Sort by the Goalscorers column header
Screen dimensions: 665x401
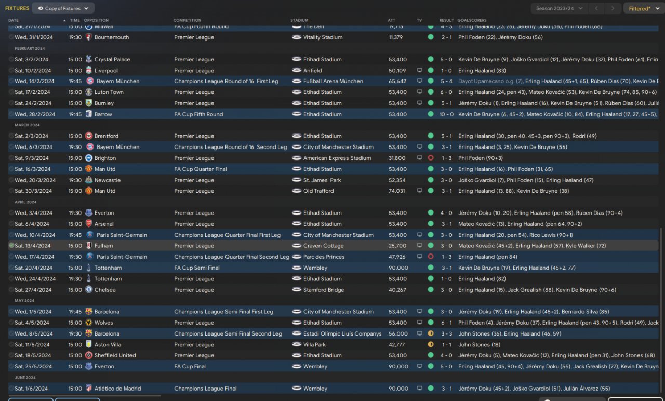[x=472, y=20]
